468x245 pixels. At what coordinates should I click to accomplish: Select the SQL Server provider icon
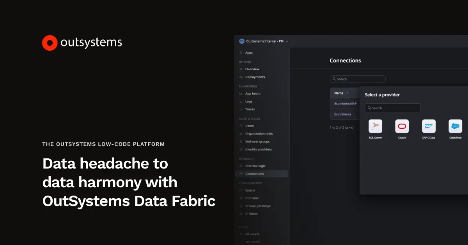[375, 127]
